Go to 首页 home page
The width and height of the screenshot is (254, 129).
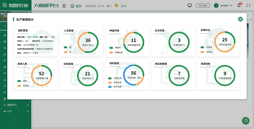click(76, 6)
